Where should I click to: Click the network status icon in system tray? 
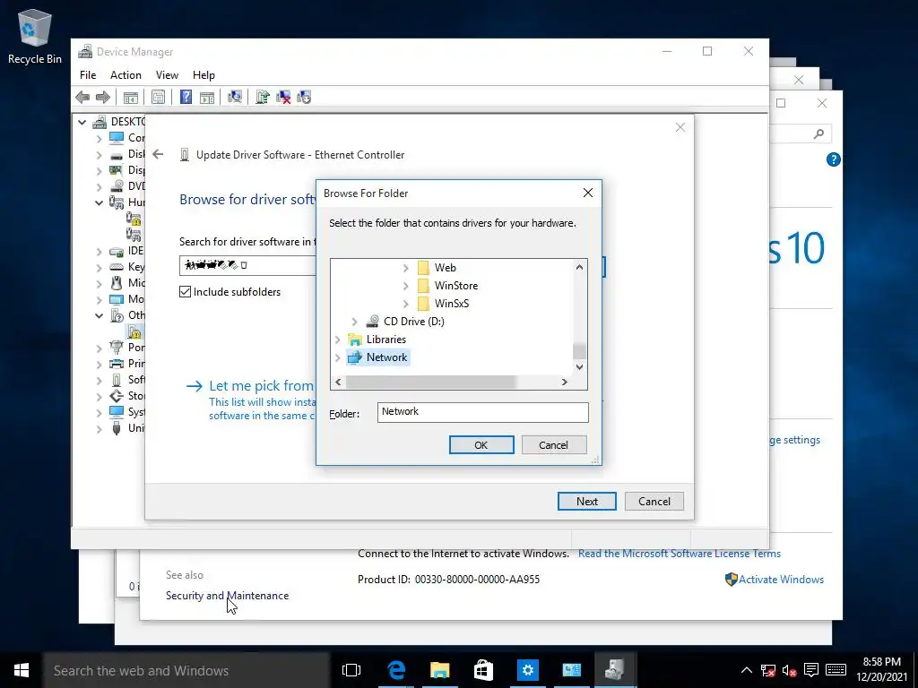(x=768, y=670)
